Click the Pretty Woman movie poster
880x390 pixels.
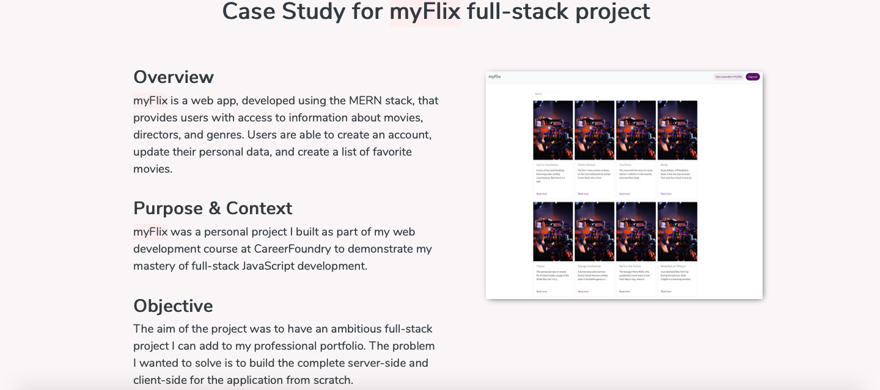click(595, 130)
